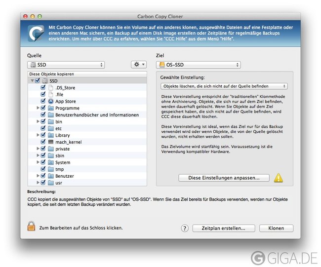
Task: Uncheck the SSD root checkbox
Action: 38,80
